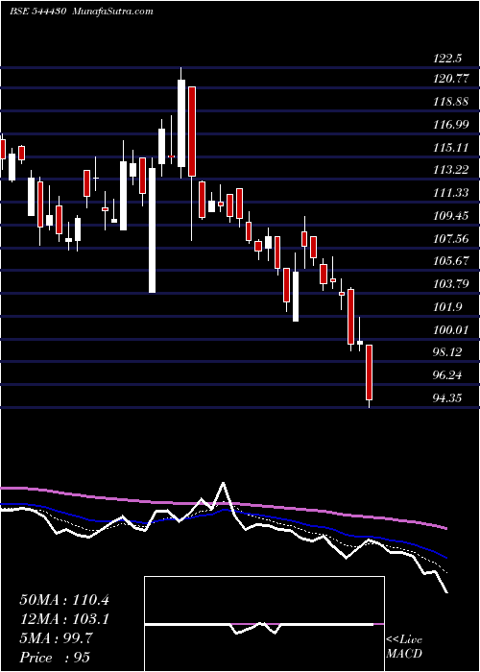Select the 109.45 price label
This screenshot has height=672, width=480.
pyautogui.click(x=451, y=216)
